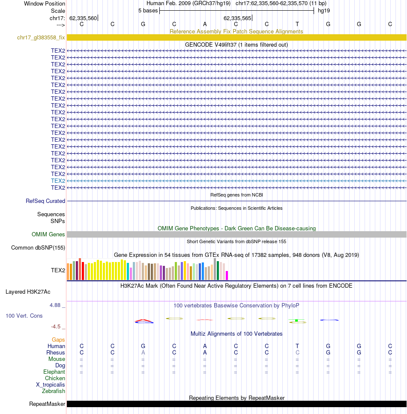Click the '--->' strand direction arrow

(x=60, y=25)
